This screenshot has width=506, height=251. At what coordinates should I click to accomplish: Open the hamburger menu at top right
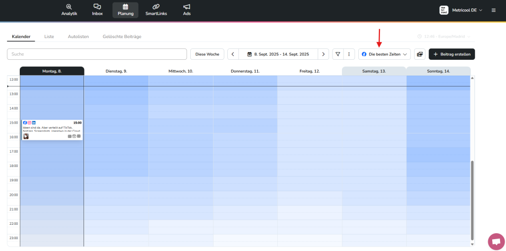493,10
